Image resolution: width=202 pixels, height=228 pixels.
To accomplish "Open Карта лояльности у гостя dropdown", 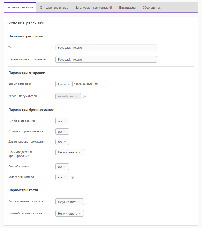I will [x=69, y=202].
